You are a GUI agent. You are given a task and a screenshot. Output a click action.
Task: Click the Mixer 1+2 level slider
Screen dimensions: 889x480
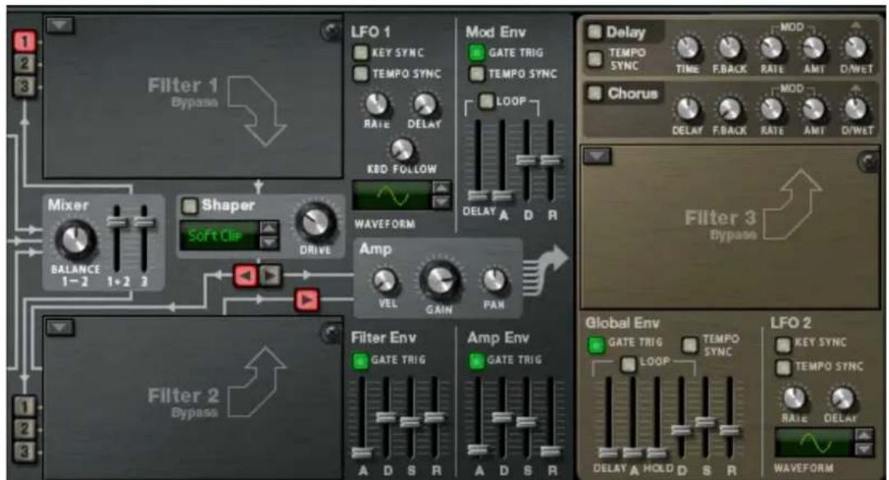pyautogui.click(x=118, y=222)
